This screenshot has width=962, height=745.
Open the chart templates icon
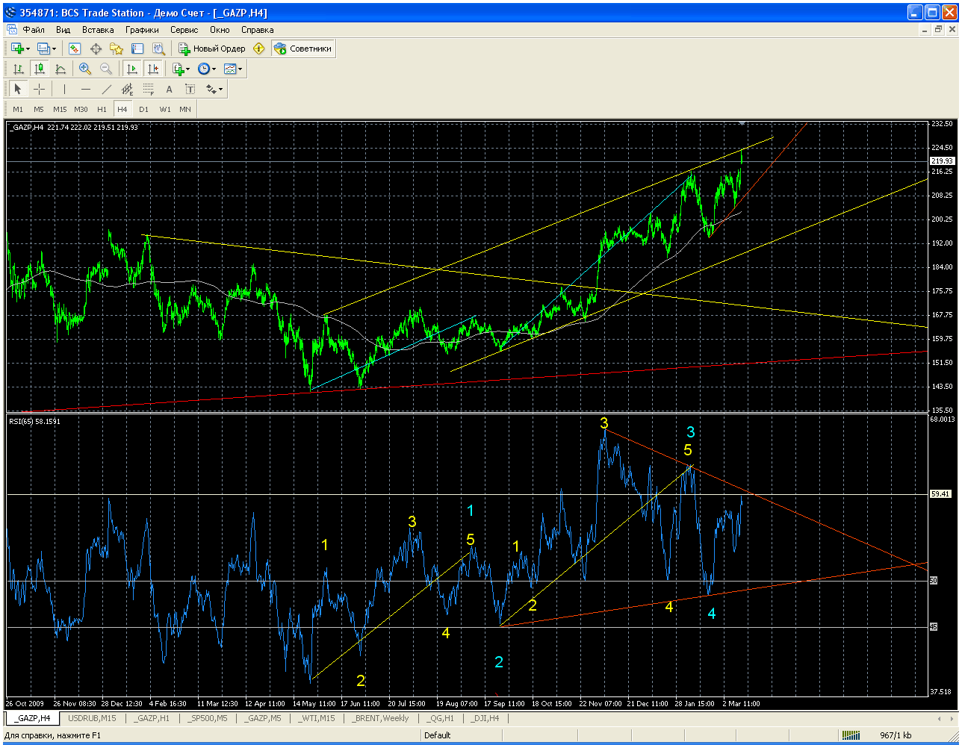coord(230,69)
